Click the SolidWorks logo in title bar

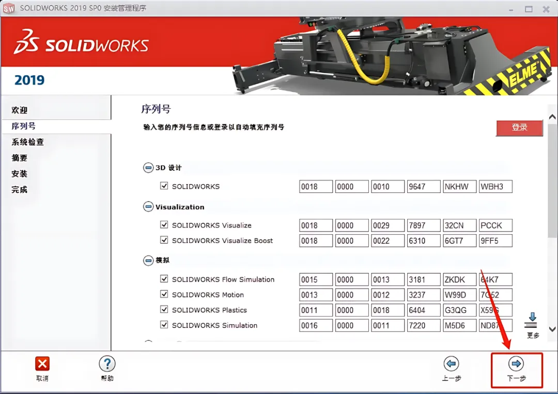coord(9,8)
